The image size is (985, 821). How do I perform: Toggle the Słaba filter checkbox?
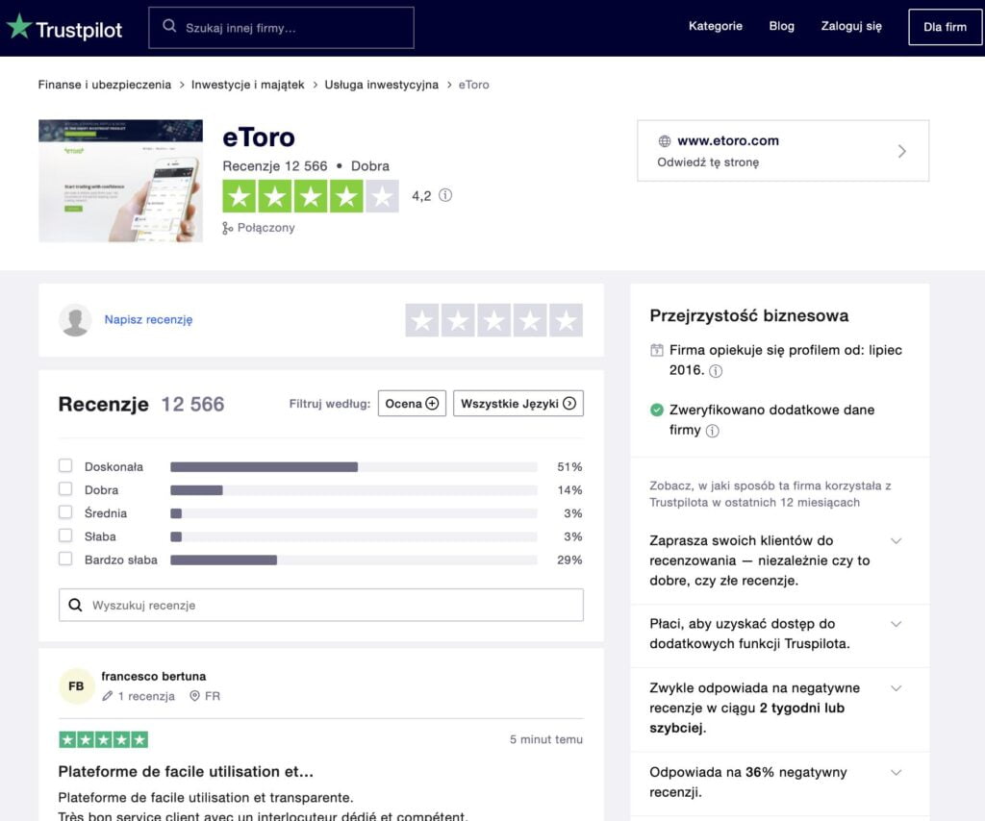[x=65, y=535]
